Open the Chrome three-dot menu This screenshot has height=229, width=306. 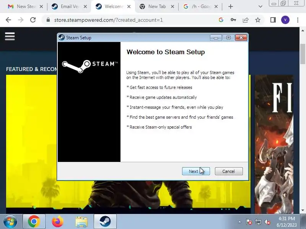[298, 20]
